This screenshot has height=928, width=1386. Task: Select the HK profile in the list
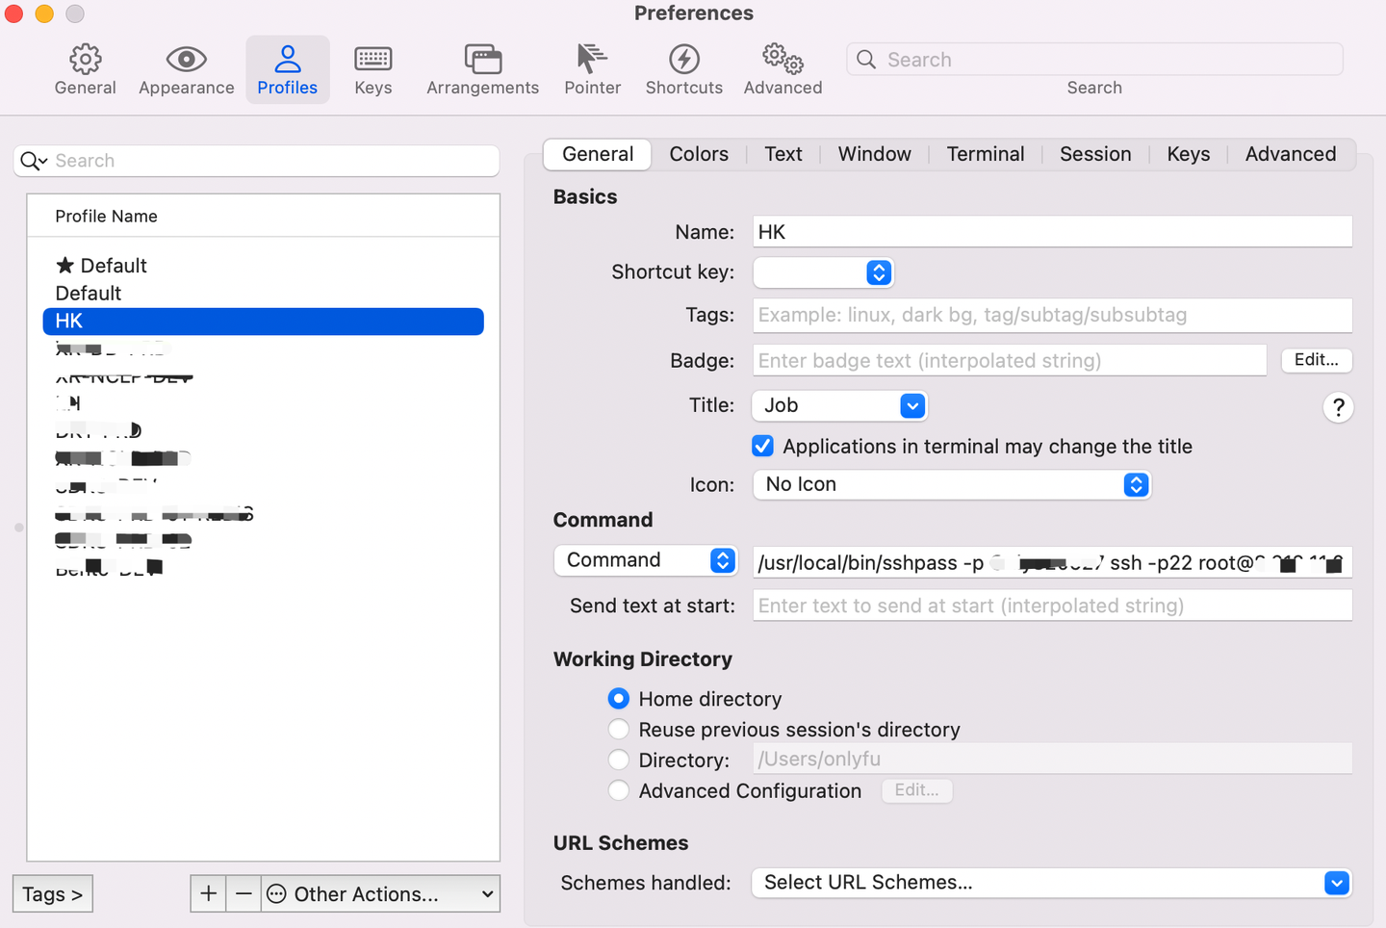263,321
